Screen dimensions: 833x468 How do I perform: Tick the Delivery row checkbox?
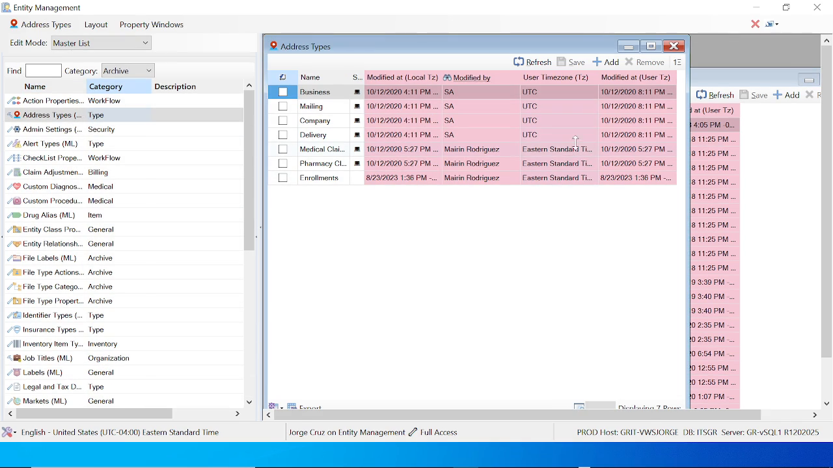click(x=283, y=135)
